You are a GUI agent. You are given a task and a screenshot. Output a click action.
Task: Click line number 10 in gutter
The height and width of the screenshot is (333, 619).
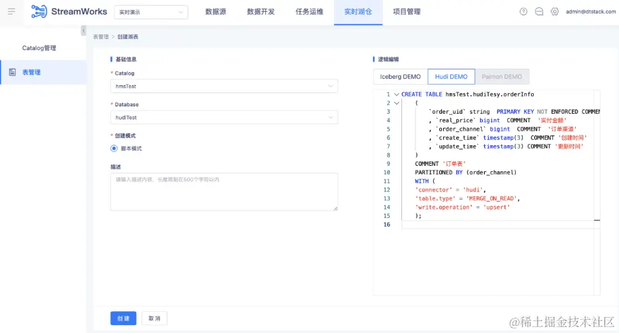[x=386, y=172]
